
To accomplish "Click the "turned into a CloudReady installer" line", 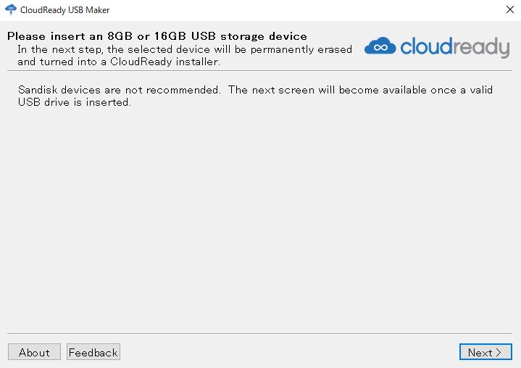I will (118, 62).
